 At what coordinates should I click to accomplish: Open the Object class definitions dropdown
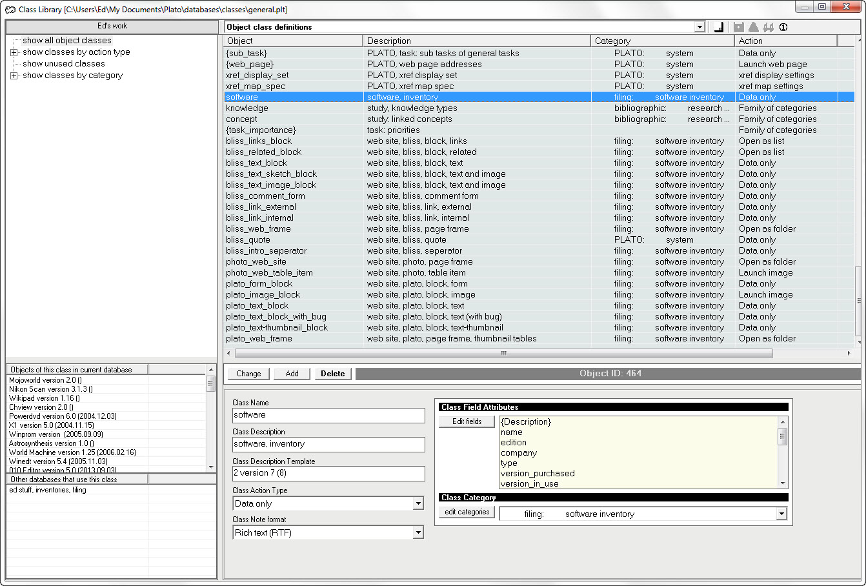[x=700, y=27]
